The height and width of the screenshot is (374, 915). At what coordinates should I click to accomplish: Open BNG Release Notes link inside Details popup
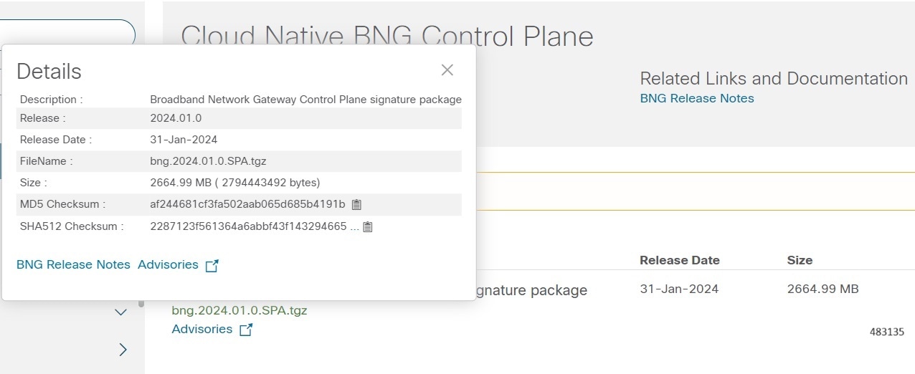(73, 264)
